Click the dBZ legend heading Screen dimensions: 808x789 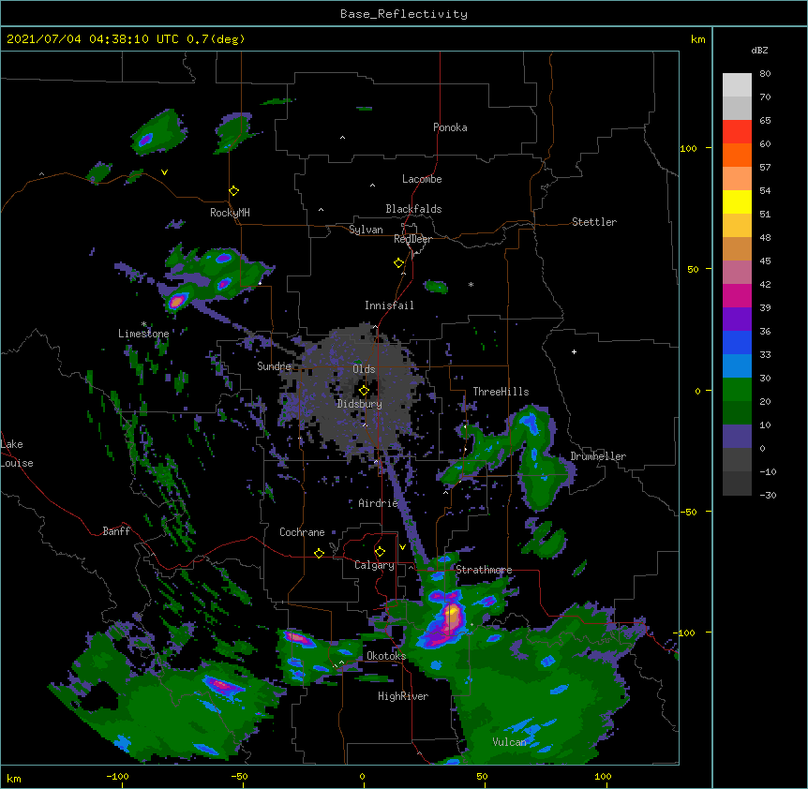tap(759, 51)
